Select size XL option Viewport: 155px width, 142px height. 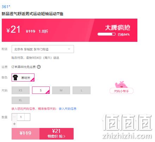20,100
